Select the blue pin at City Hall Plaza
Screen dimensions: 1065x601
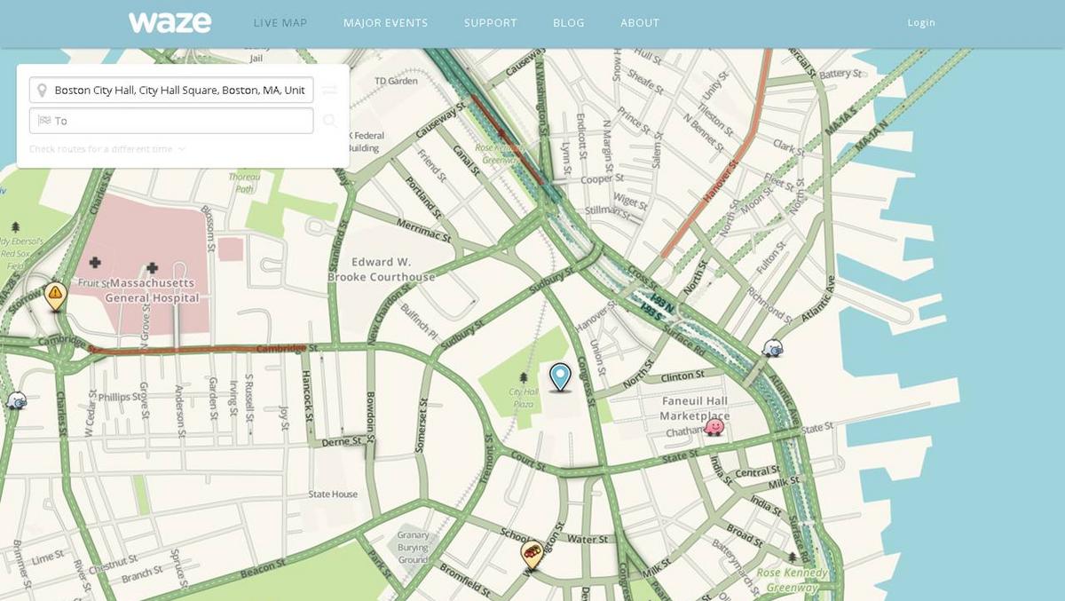pyautogui.click(x=559, y=377)
